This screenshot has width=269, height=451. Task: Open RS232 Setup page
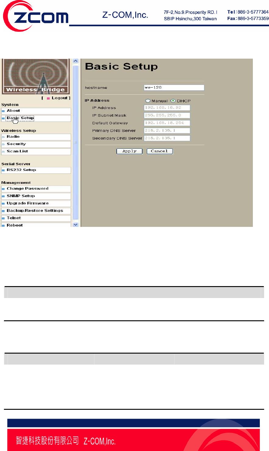pyautogui.click(x=36, y=170)
